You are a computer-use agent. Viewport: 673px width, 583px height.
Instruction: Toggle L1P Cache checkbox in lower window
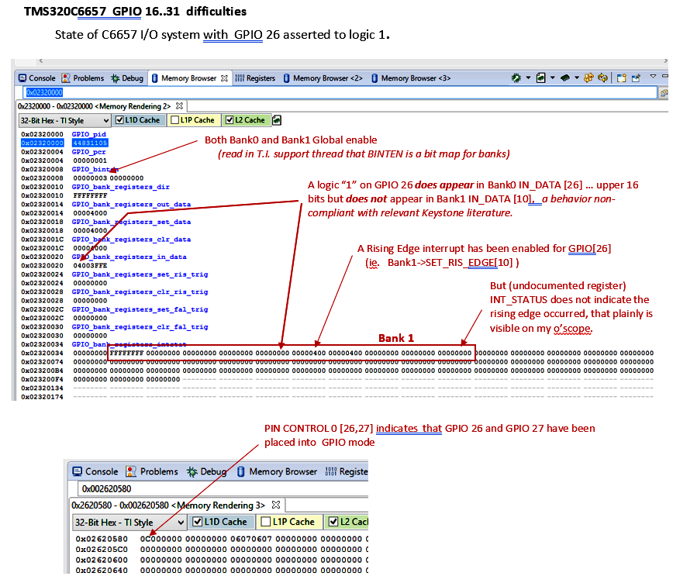pos(266,522)
